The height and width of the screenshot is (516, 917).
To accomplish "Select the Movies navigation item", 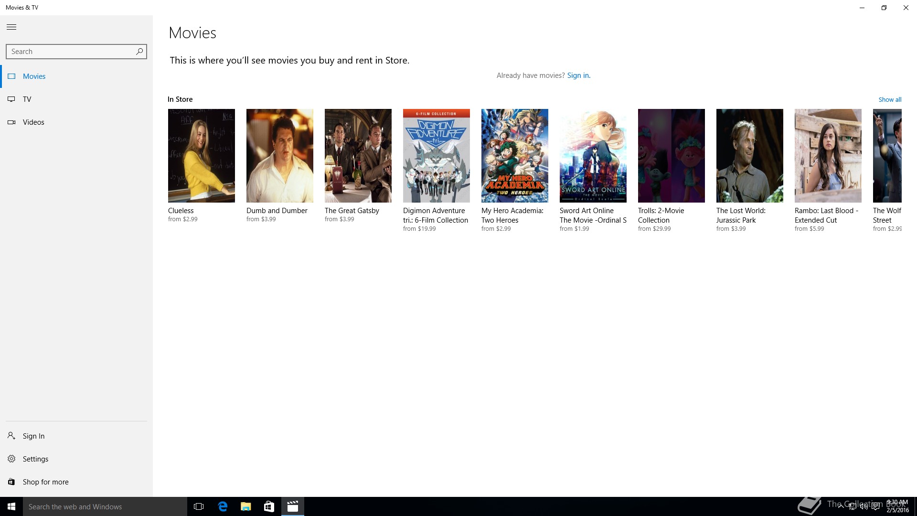I will point(76,76).
